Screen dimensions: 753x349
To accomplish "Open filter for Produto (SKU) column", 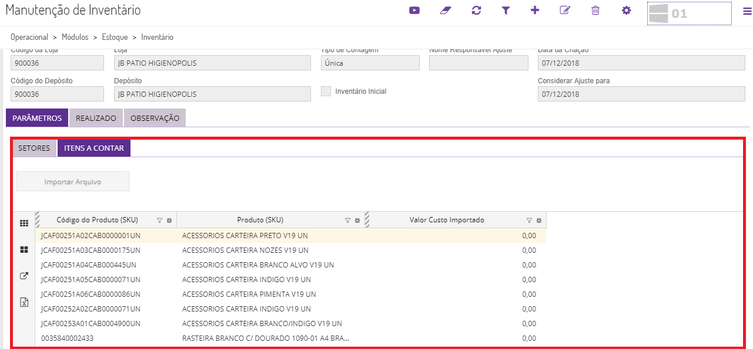I will tap(347, 221).
